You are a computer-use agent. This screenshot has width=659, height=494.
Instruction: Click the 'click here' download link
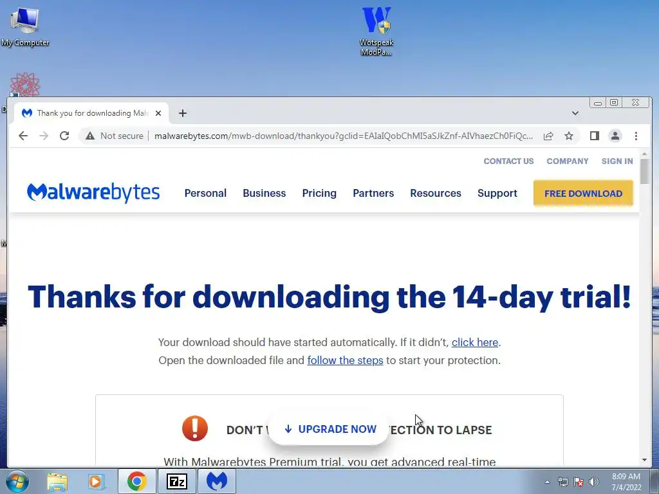[x=475, y=342]
